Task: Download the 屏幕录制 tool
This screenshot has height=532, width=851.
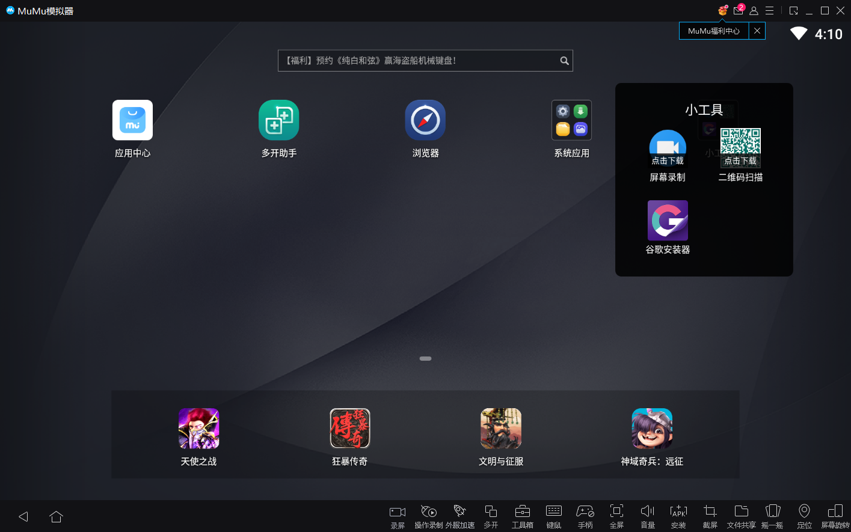Action: tap(668, 148)
